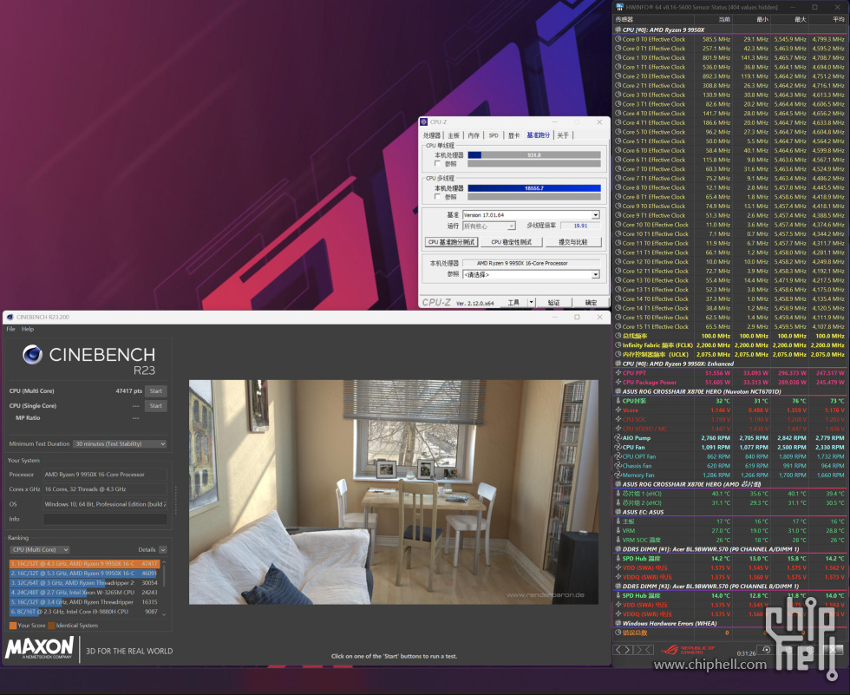Click icon of Infinity Fabric (FCLK) row
Viewport: 850px width, 695px height.
pos(618,345)
